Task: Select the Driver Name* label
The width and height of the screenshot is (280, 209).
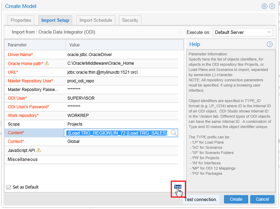Action: [x=20, y=55]
